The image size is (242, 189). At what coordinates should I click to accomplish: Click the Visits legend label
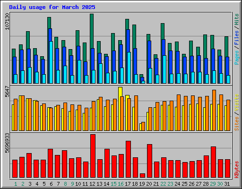coord(236,103)
